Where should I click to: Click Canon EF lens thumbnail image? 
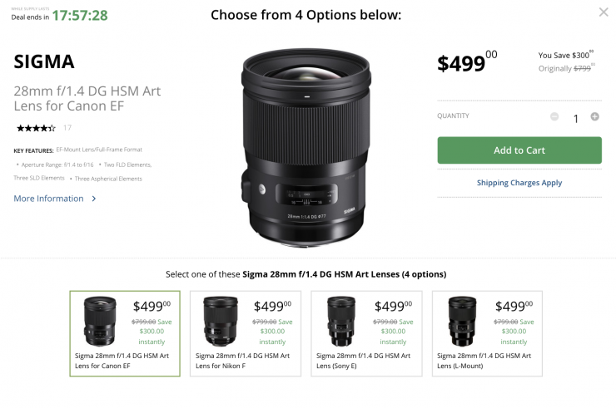click(x=100, y=322)
